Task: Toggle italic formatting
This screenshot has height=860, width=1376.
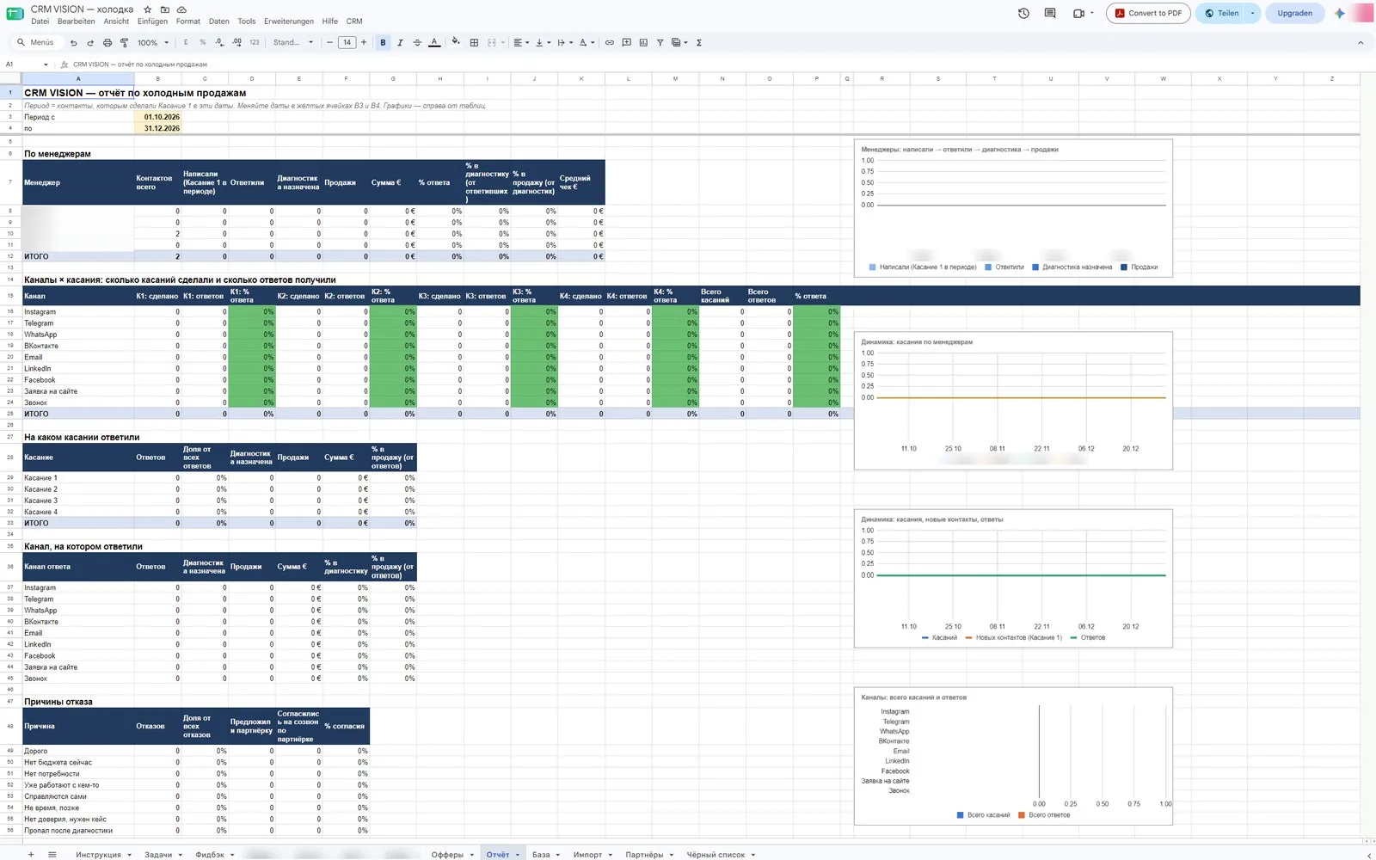Action: coord(400,42)
